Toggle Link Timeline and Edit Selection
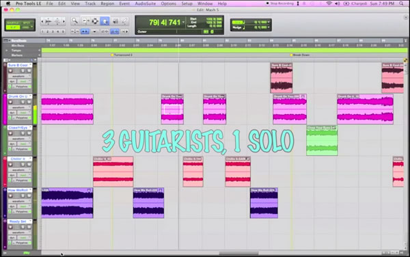 pos(115,31)
